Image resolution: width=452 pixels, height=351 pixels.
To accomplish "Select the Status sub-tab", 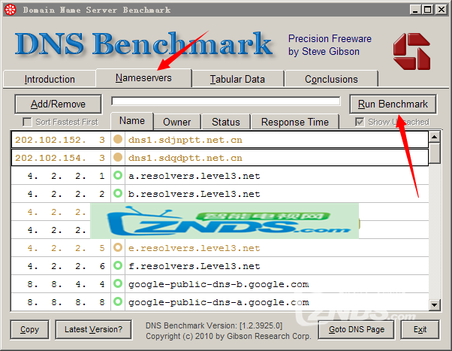I will [x=226, y=122].
